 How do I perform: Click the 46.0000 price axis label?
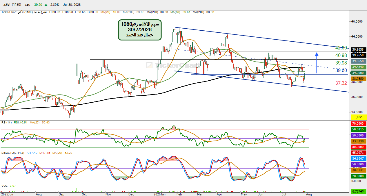tap(357, 21)
